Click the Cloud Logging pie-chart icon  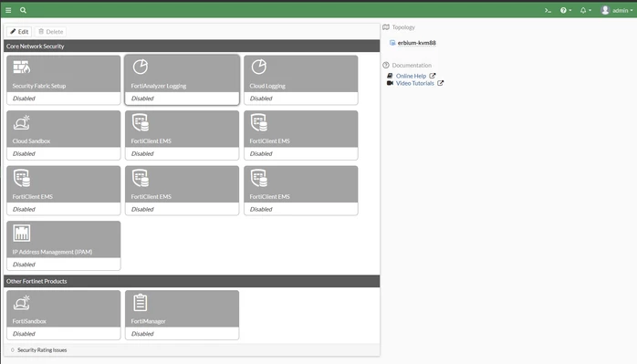(x=259, y=67)
